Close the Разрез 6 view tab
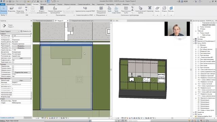The image size is (217, 122). click(x=67, y=21)
